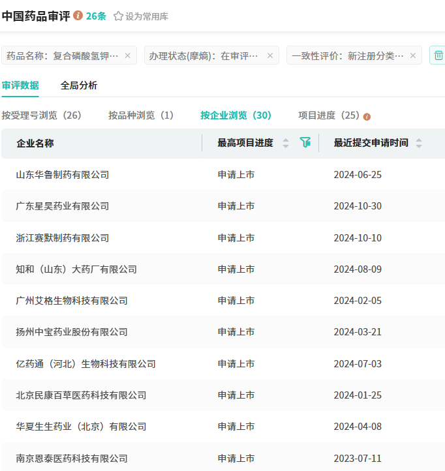The height and width of the screenshot is (471, 445).
Task: Open the 按受理号浏览 (26) view
Action: (x=42, y=115)
